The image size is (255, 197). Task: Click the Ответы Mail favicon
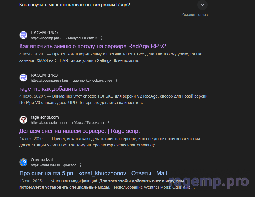23,162
